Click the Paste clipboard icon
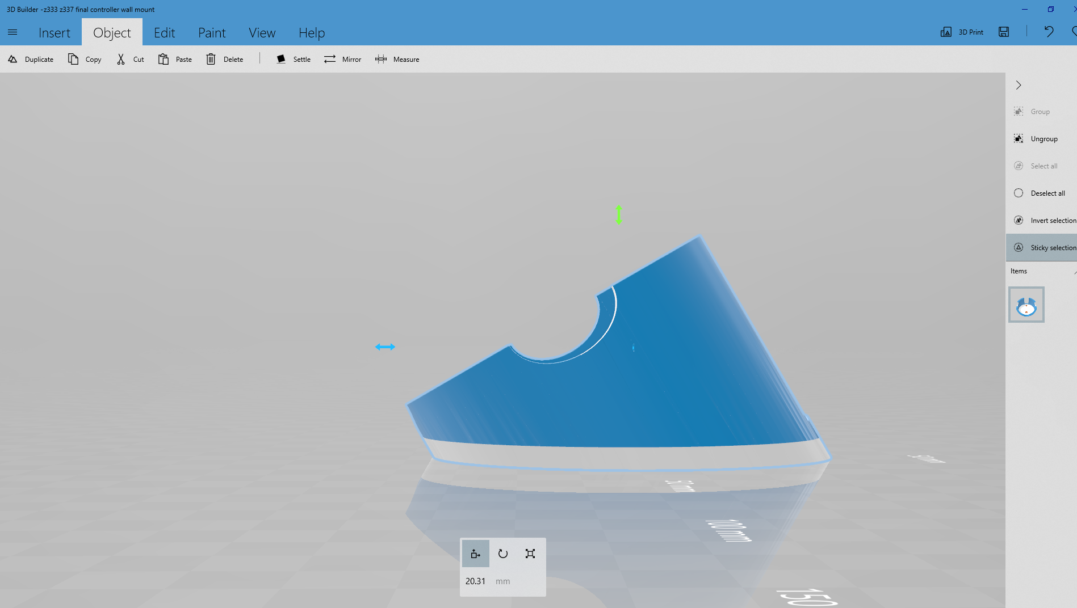1077x608 pixels. pyautogui.click(x=164, y=59)
